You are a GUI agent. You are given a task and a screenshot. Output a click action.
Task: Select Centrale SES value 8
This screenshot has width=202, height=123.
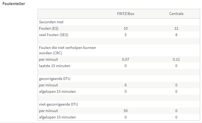[176, 35]
